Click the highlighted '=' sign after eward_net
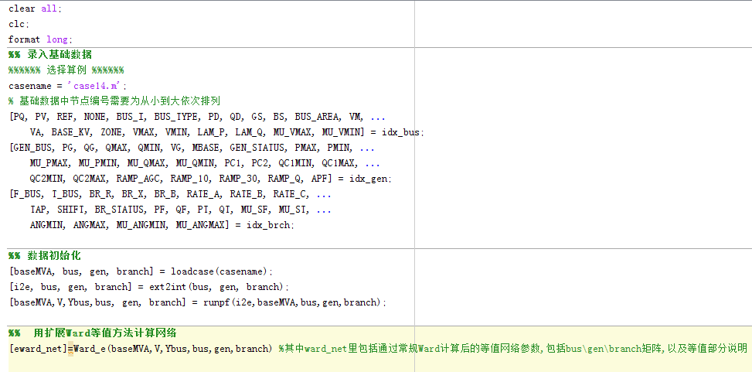Screen dimensions: 752x372 70,349
